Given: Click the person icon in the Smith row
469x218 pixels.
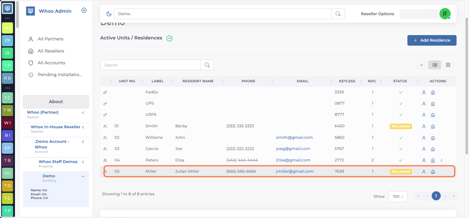Looking at the screenshot, I should [x=424, y=126].
